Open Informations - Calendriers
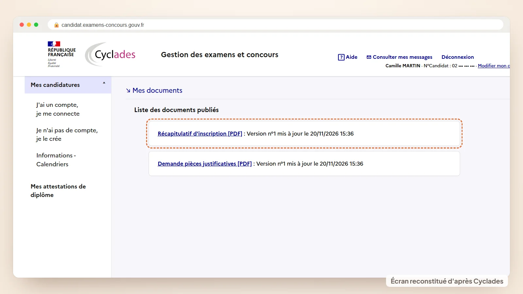The width and height of the screenshot is (523, 294). point(56,160)
